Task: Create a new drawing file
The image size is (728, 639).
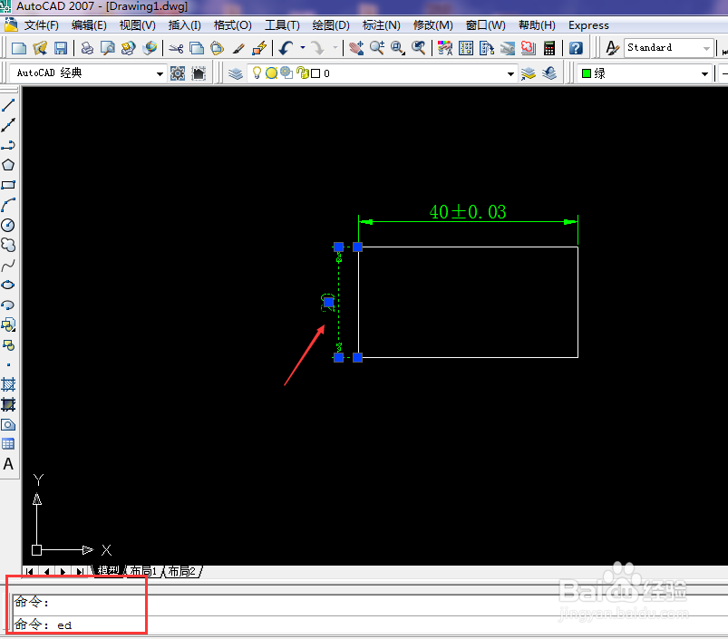Action: coord(19,48)
